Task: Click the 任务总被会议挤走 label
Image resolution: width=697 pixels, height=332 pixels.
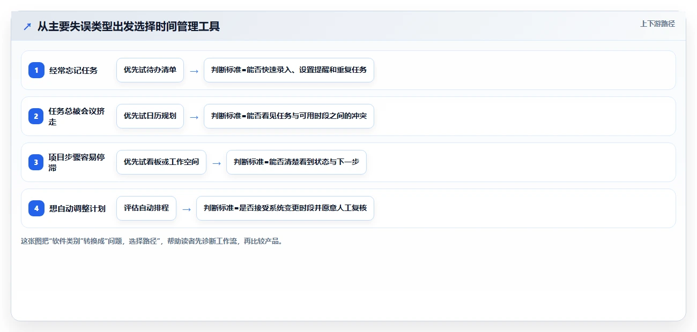Action: [77, 116]
